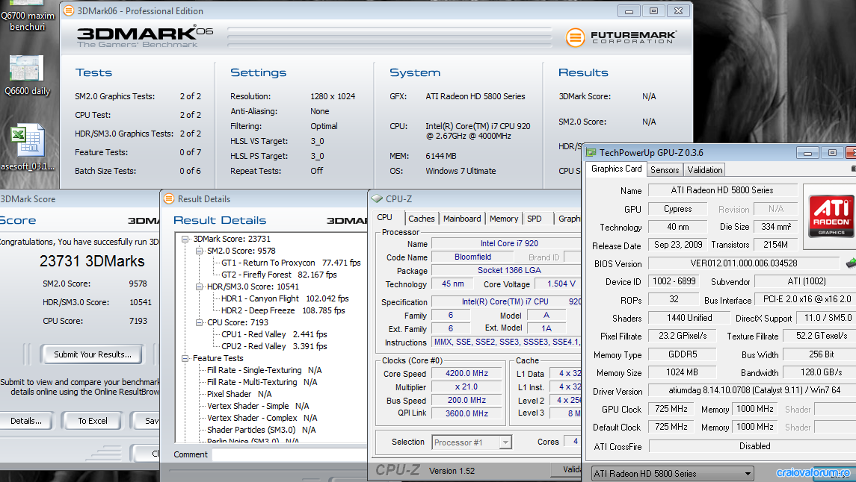
Task: Open the SPD tab in CPU-Z
Action: click(535, 219)
